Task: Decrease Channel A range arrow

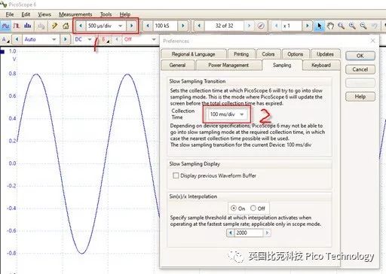Action: [x=17, y=39]
